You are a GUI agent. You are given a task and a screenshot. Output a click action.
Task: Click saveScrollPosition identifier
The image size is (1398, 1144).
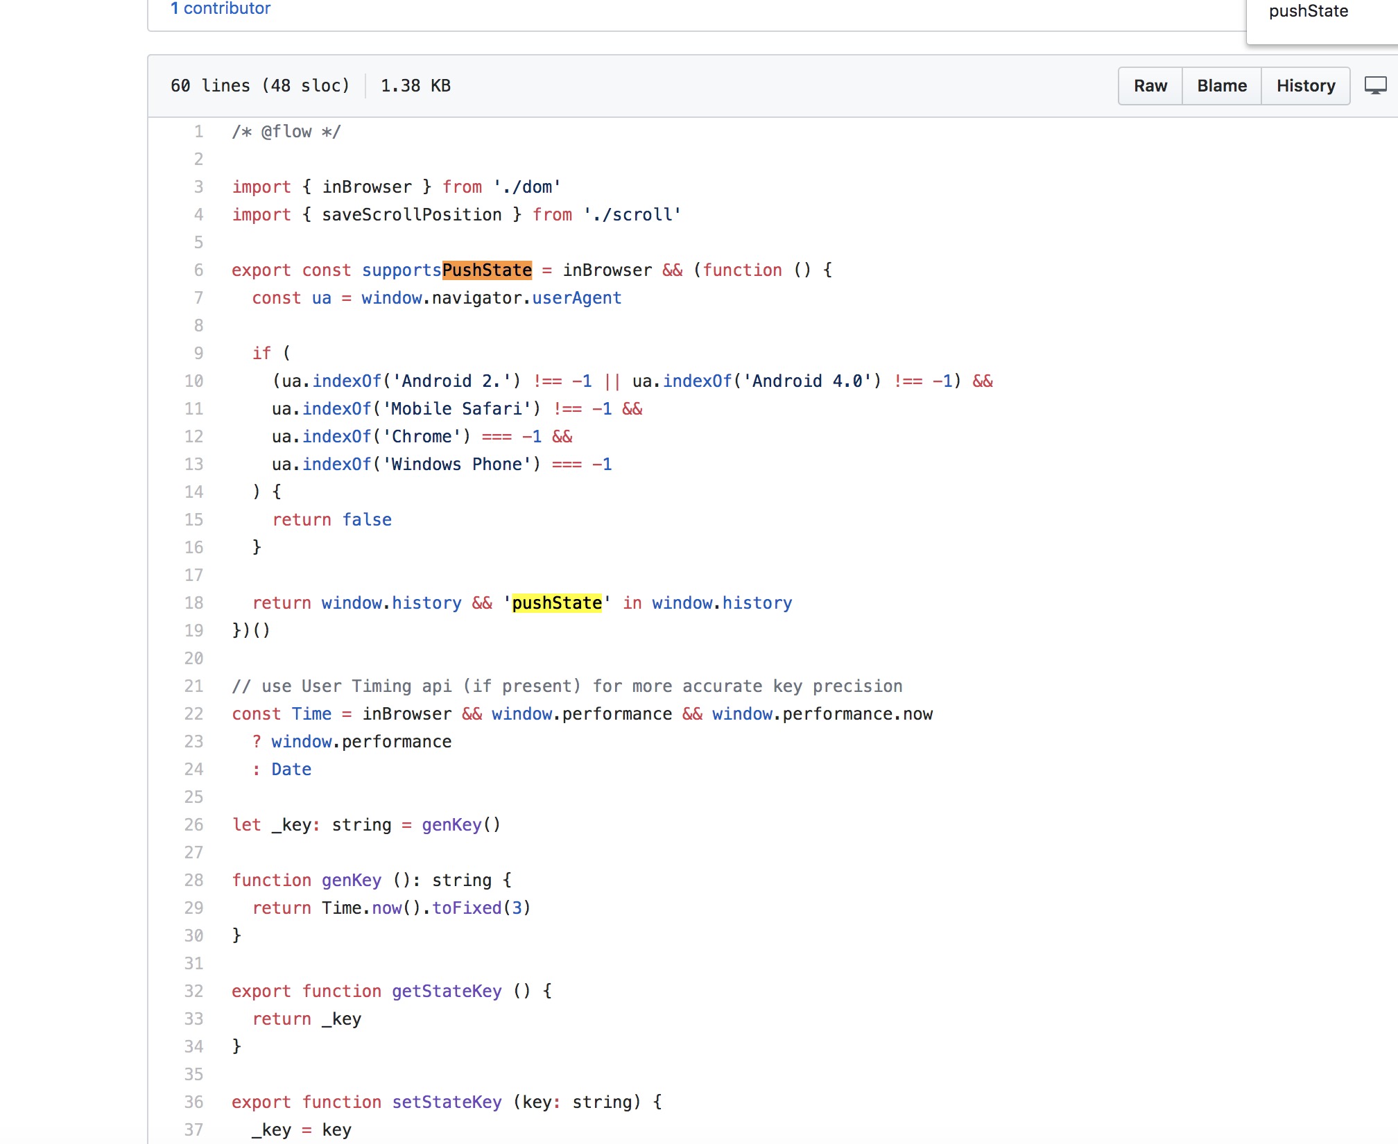411,214
